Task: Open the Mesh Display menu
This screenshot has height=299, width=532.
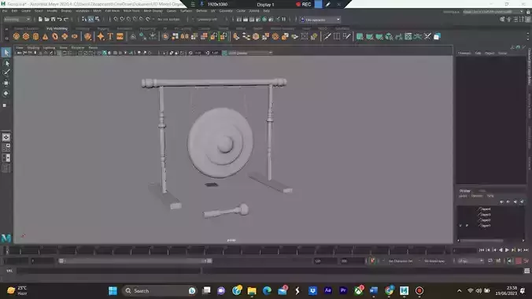Action: click(x=153, y=11)
